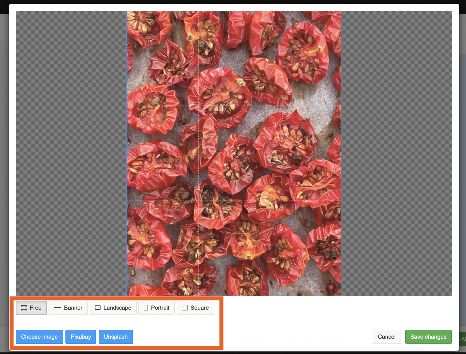The height and width of the screenshot is (354, 466).
Task: Click the right transparent checkered area
Action: (396, 153)
